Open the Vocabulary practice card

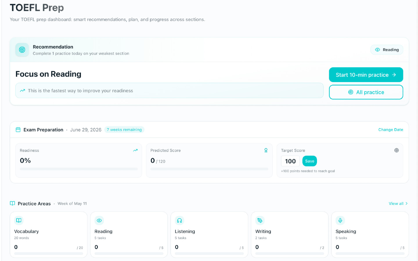49,235
